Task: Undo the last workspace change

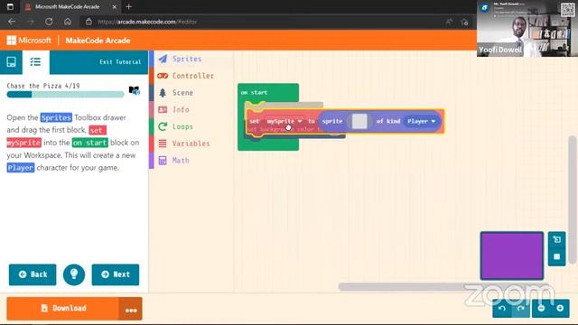Action: click(502, 309)
